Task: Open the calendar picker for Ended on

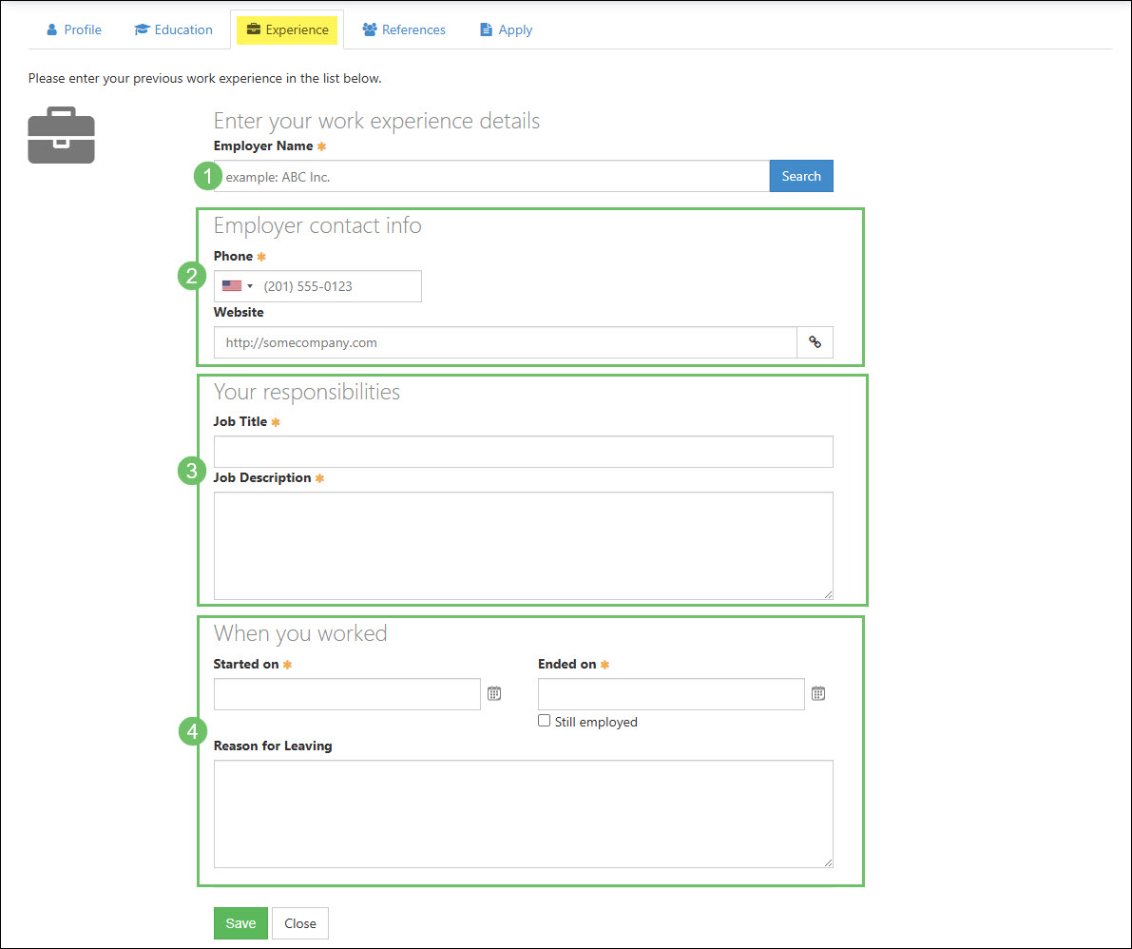Action: point(817,693)
